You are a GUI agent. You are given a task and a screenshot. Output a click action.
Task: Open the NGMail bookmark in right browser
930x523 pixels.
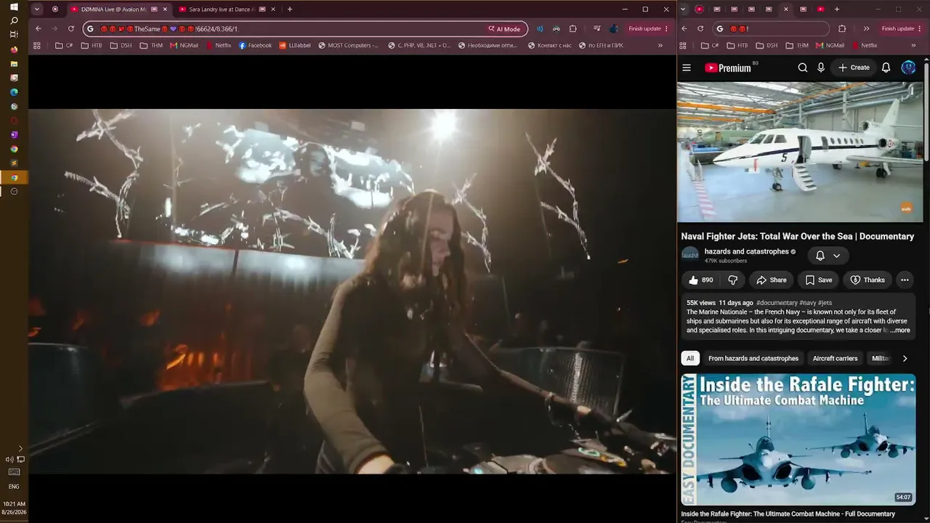tap(830, 45)
